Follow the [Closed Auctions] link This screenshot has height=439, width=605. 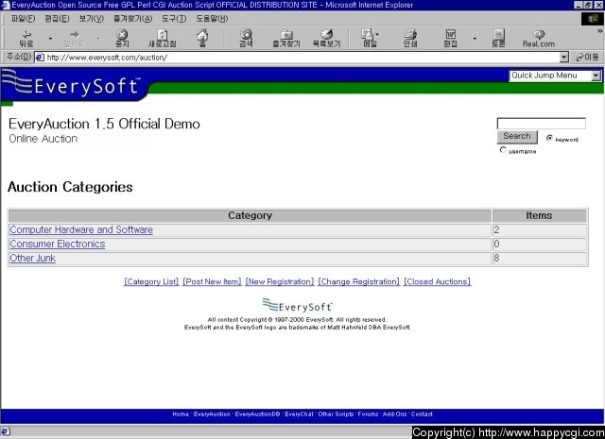437,281
